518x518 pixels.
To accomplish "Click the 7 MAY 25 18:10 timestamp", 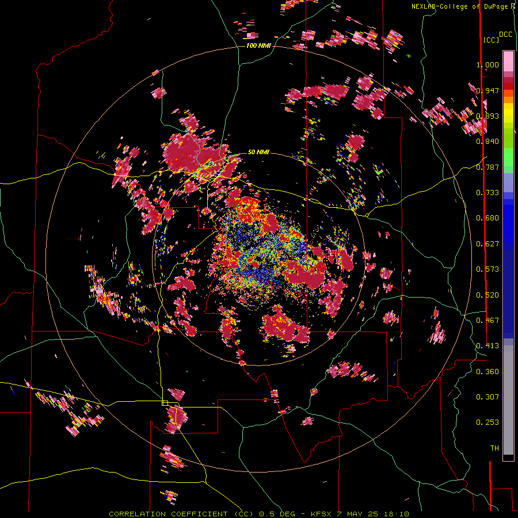I will click(x=373, y=514).
